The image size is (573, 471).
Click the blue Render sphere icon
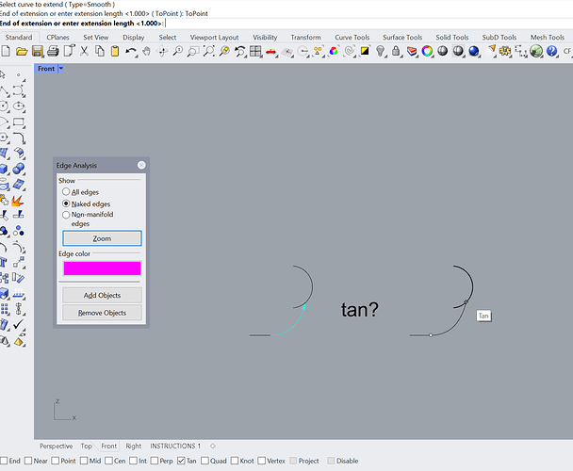(474, 51)
